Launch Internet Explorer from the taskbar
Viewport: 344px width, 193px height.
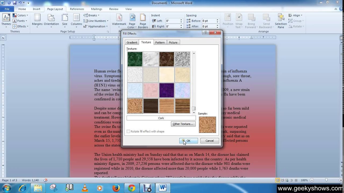click(x=23, y=188)
